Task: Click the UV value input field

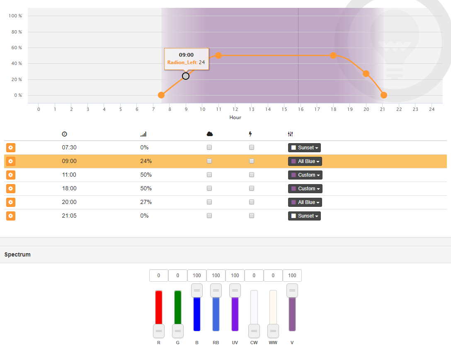Action: tap(235, 276)
